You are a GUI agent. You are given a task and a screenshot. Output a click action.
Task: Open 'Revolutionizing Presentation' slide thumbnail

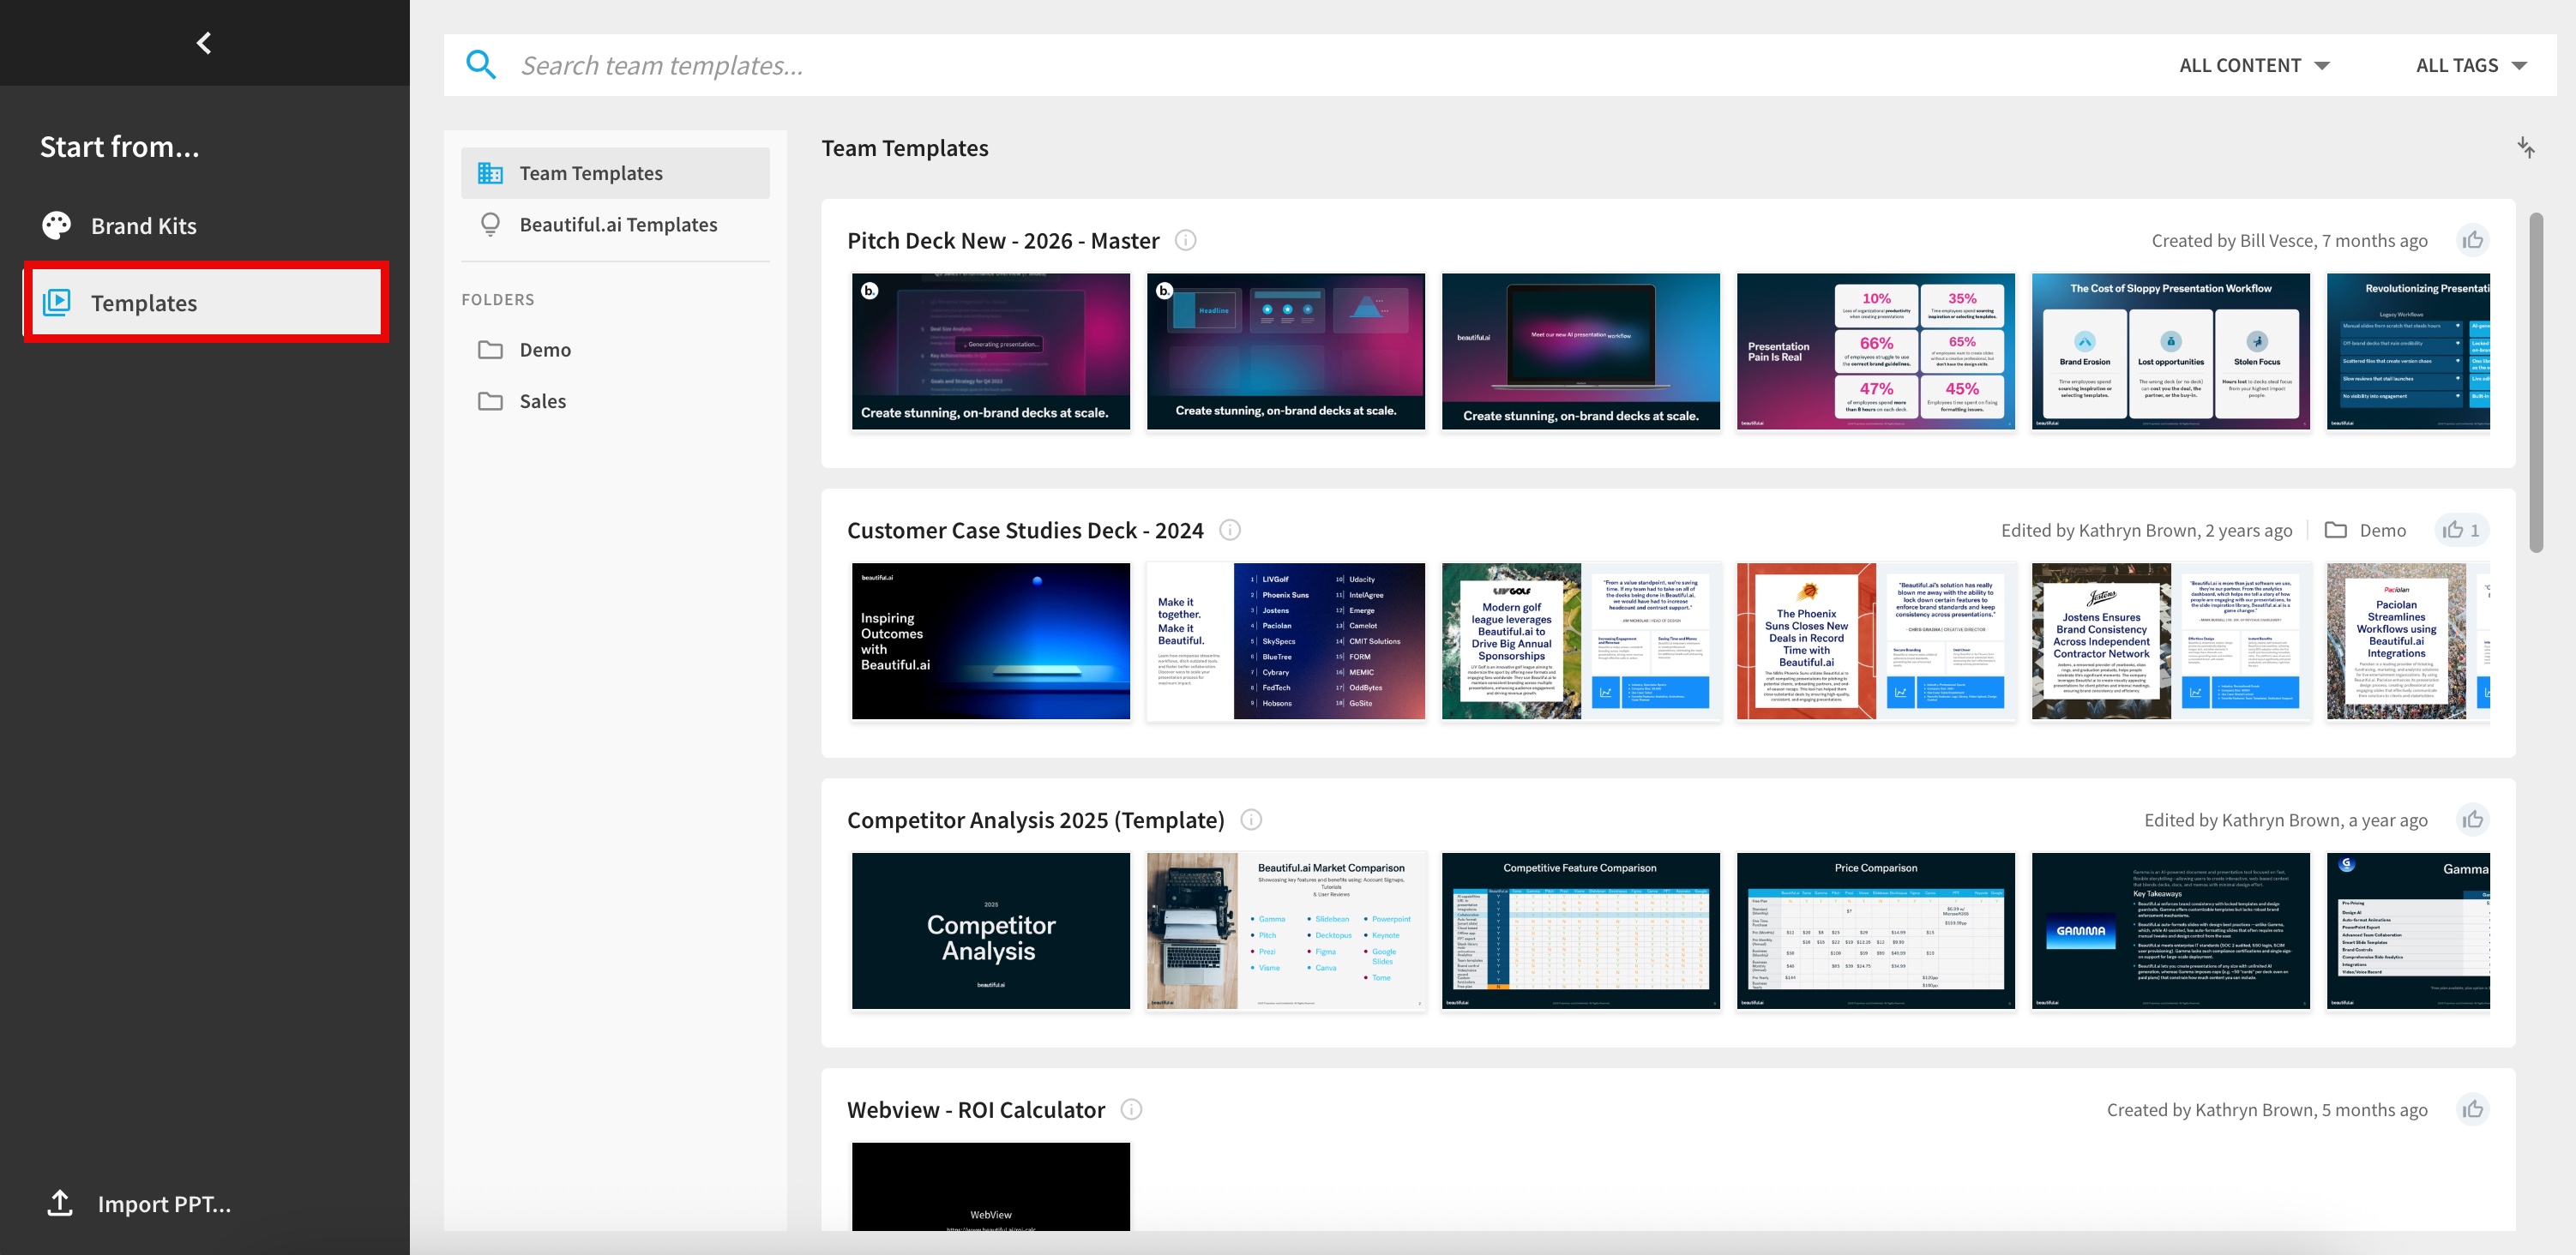2408,351
